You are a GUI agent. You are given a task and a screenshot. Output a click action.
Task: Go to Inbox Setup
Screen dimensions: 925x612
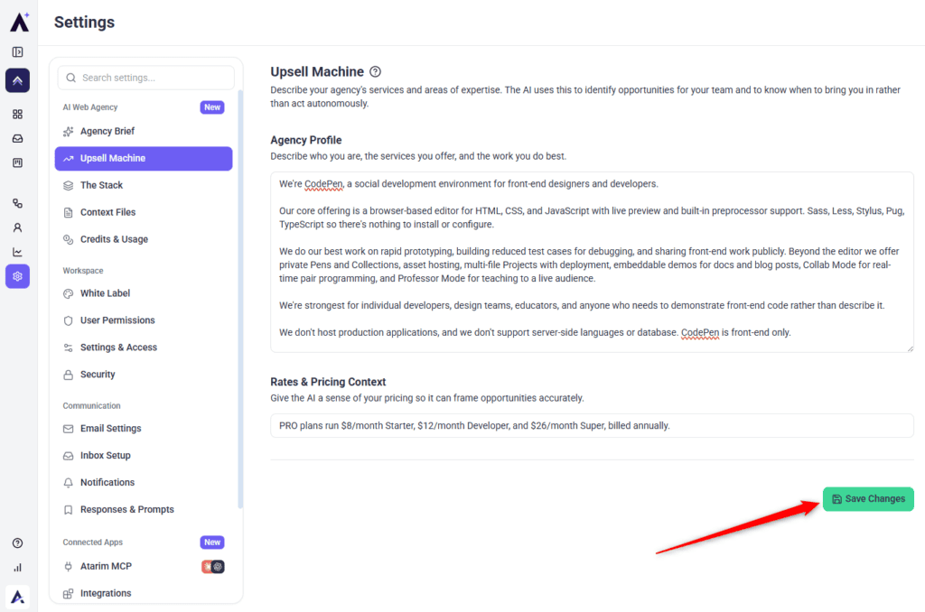(144, 456)
